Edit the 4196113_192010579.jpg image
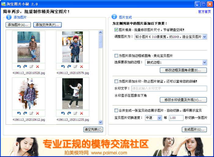214x157 pixels. (75, 66)
